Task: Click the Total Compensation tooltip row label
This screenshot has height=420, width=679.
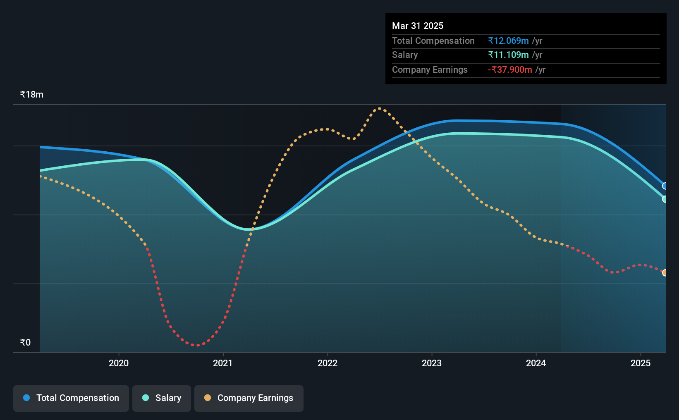Action: (433, 41)
